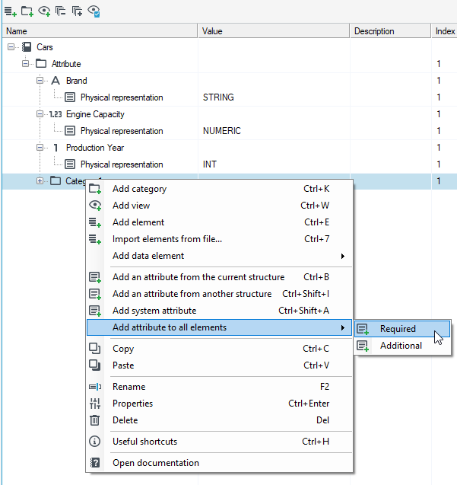Collapse the Engine Capacity node

(x=40, y=114)
